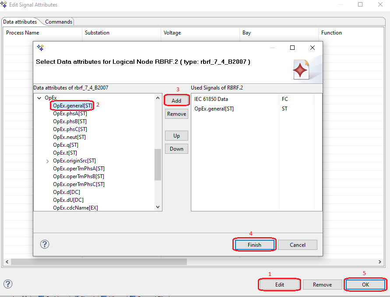
Task: Close the Select Data attributes dialog
Action: [x=312, y=48]
